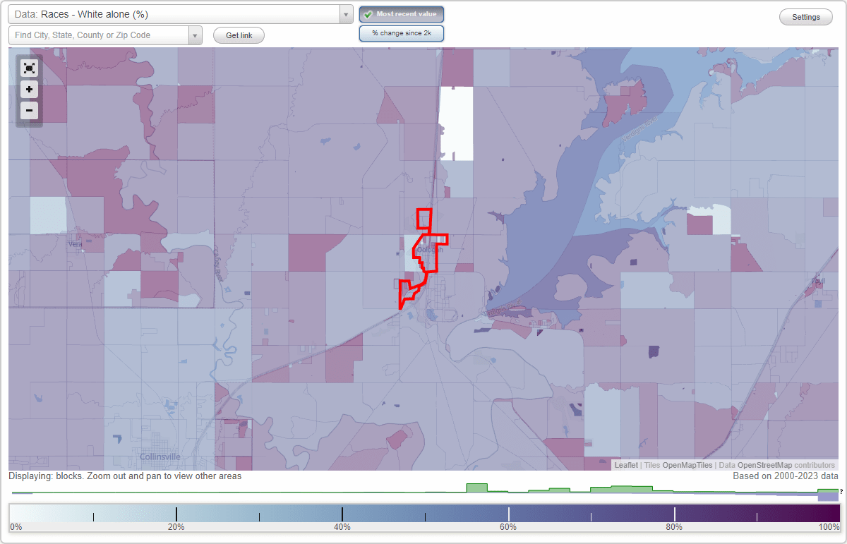The height and width of the screenshot is (544, 847).
Task: Expand the map to fullscreen view
Action: tap(29, 68)
